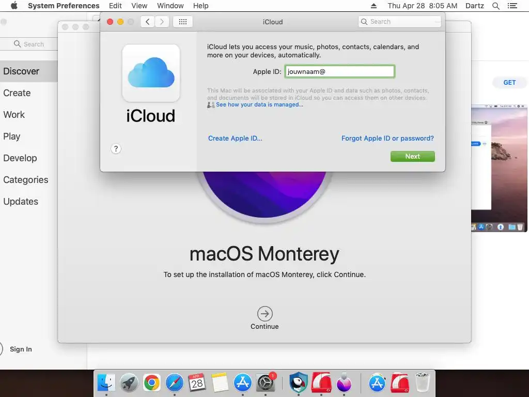This screenshot has width=529, height=397.
Task: Click the Apple ID text field
Action: pyautogui.click(x=339, y=71)
